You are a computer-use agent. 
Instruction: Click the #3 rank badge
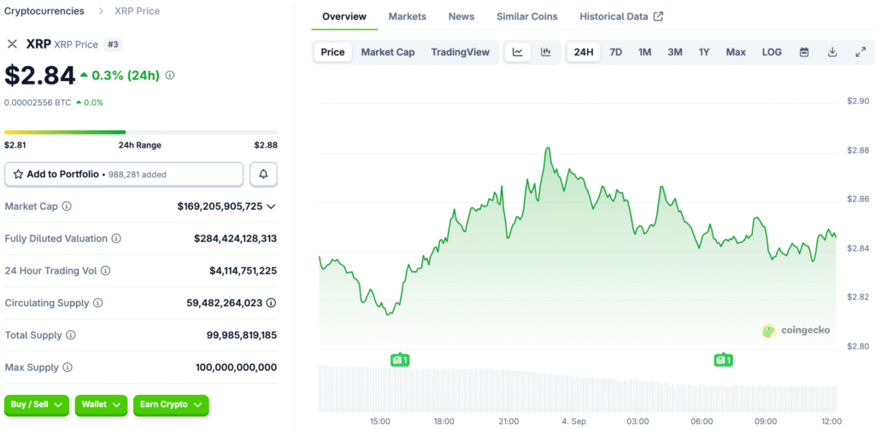coord(113,44)
